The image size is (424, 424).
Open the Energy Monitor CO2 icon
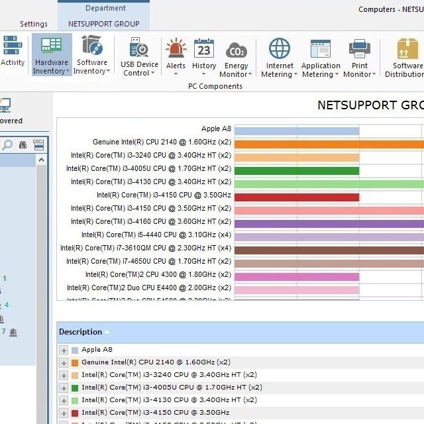(236, 50)
